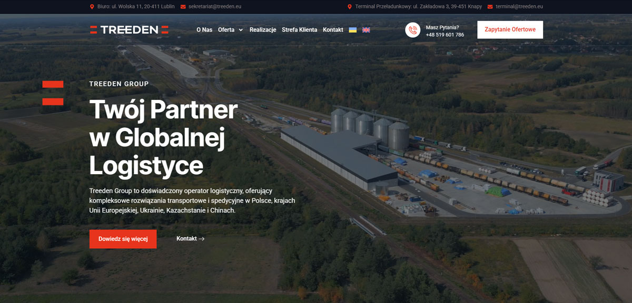Click the Treeden logo
The image size is (632, 303).
coord(129,29)
